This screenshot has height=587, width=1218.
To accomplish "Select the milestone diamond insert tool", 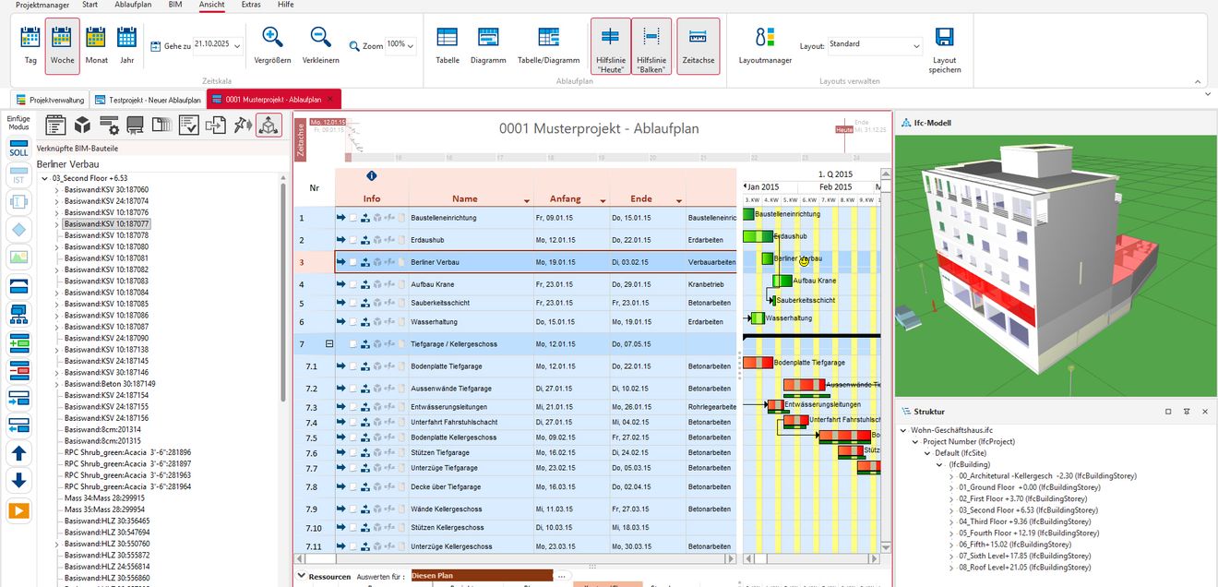I will pos(19,229).
